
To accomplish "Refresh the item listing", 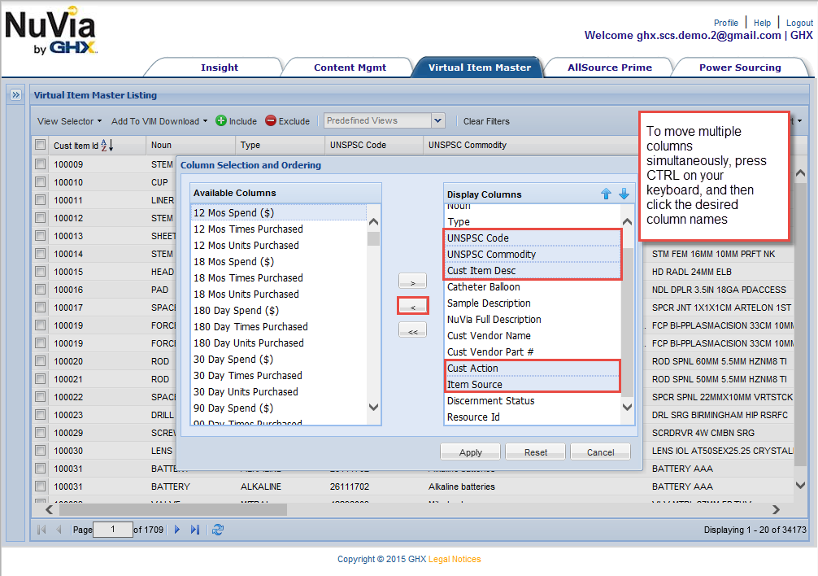I will (218, 530).
